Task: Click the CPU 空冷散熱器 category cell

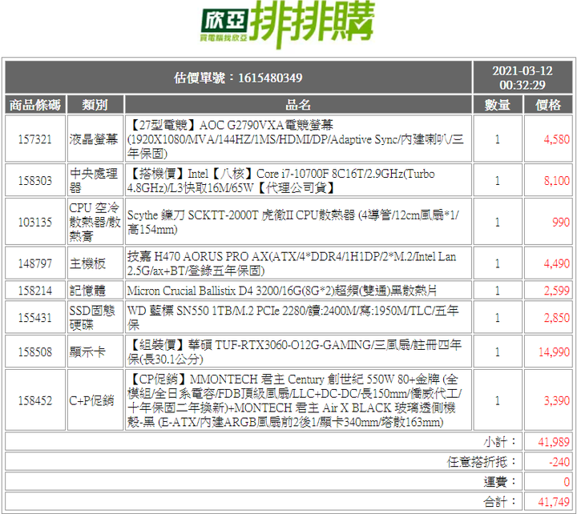Action: point(95,222)
